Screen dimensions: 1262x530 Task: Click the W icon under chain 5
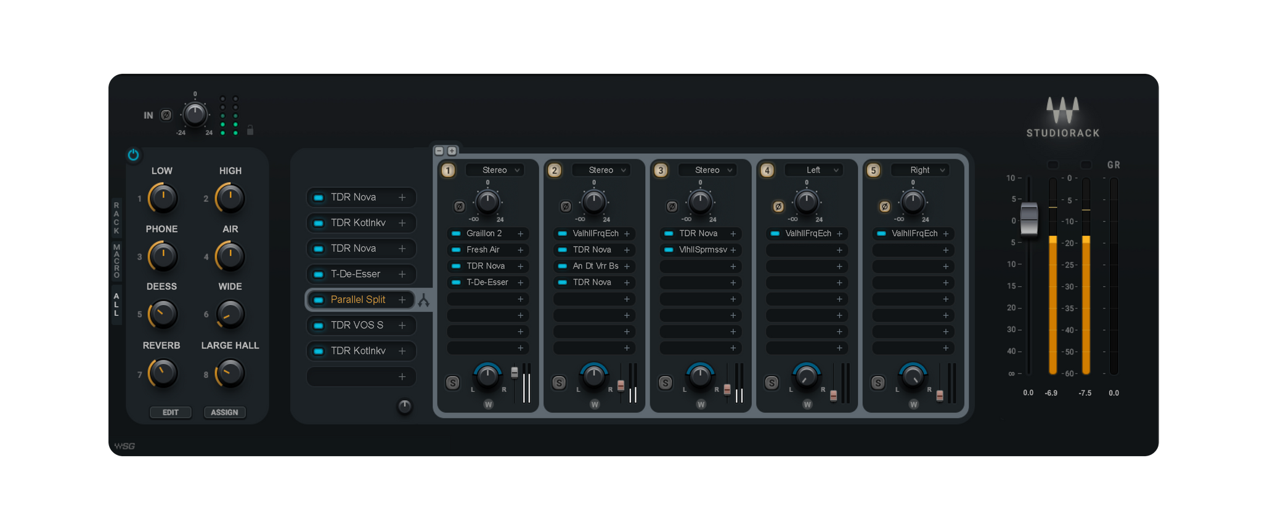(x=913, y=404)
